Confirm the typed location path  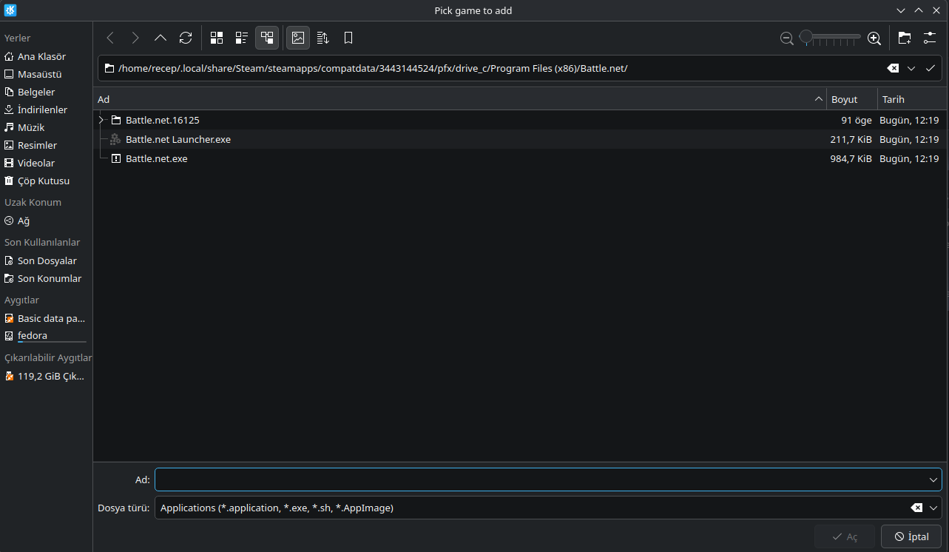[x=931, y=68]
